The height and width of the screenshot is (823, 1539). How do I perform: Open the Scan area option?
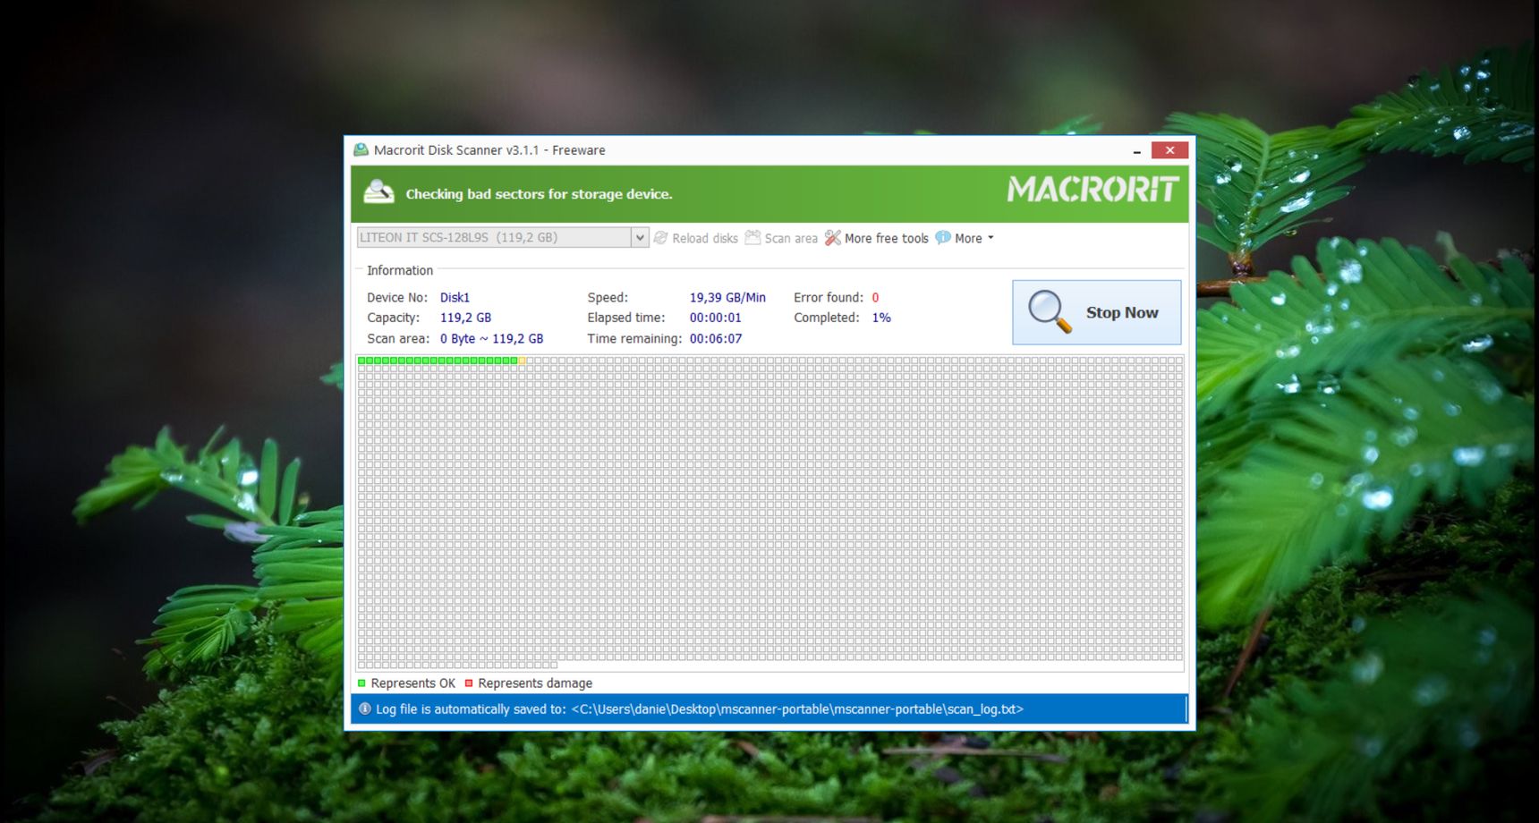[791, 238]
